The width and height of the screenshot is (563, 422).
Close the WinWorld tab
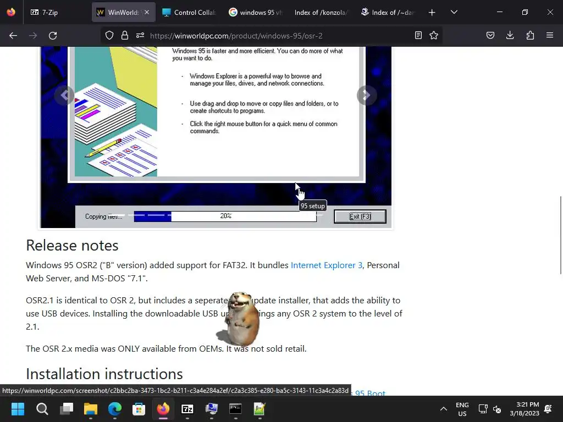147,12
